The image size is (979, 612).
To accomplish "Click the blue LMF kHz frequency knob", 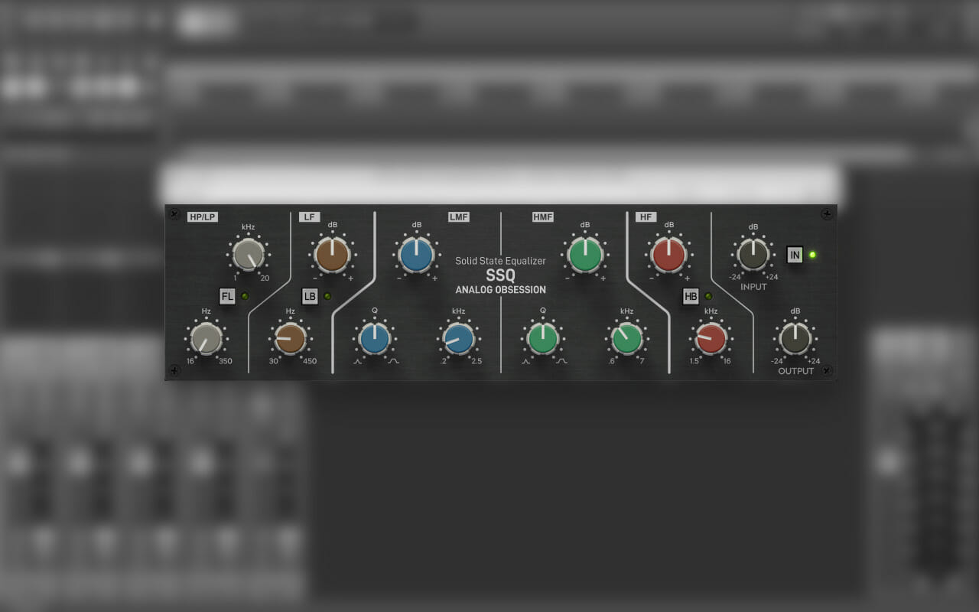I will coord(459,338).
